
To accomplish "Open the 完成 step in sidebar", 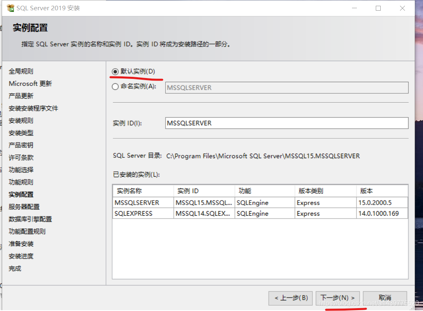I will point(15,269).
